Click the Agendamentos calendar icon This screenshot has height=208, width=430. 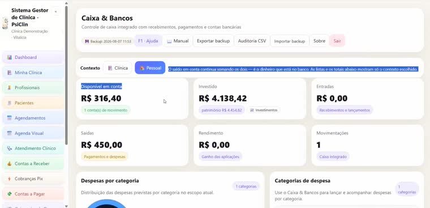(x=10, y=118)
